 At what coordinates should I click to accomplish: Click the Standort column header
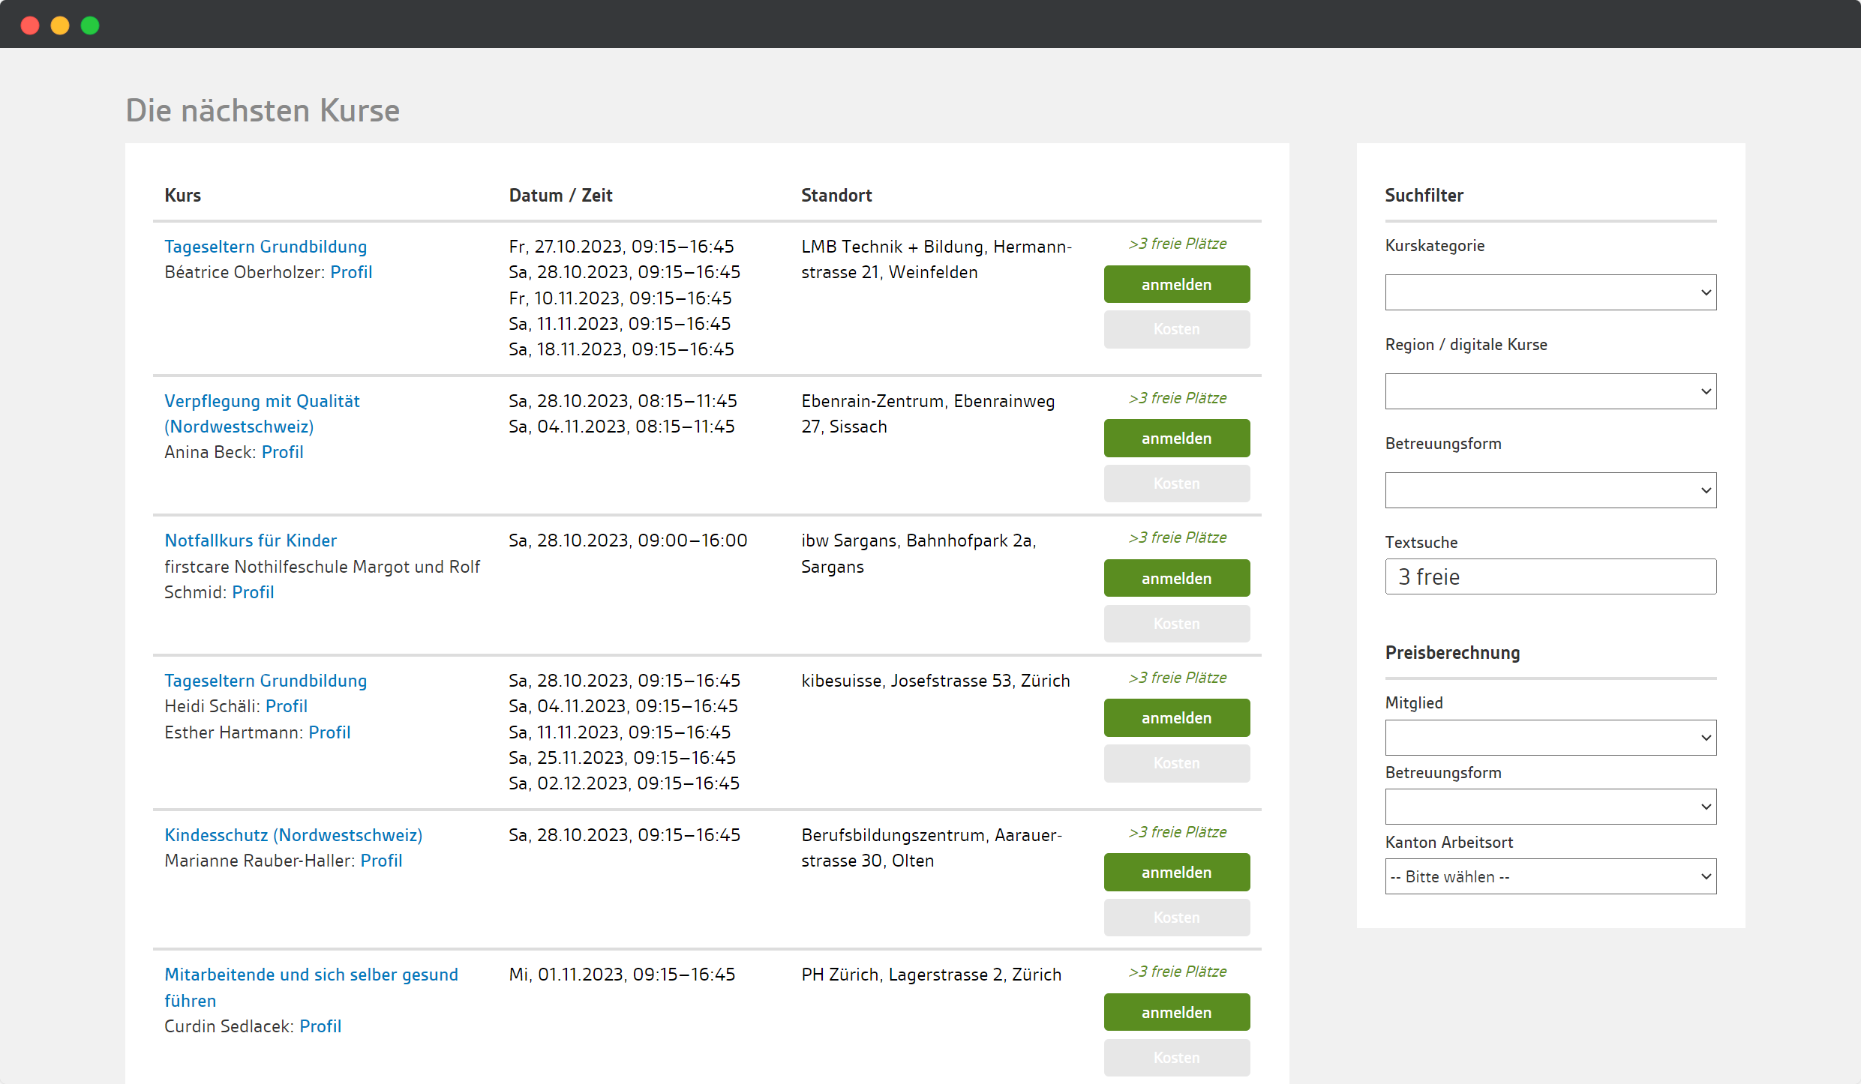(x=836, y=196)
